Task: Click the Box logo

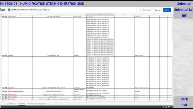Action: click(3, 10)
